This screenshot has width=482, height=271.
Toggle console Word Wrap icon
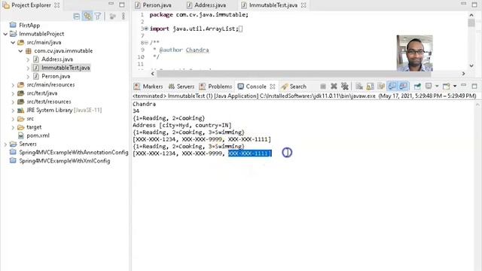381,87
